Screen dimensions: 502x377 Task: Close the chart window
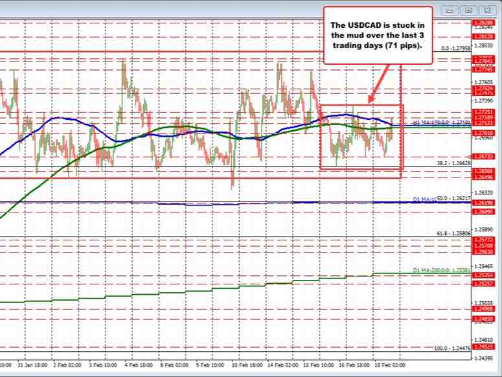(x=487, y=10)
